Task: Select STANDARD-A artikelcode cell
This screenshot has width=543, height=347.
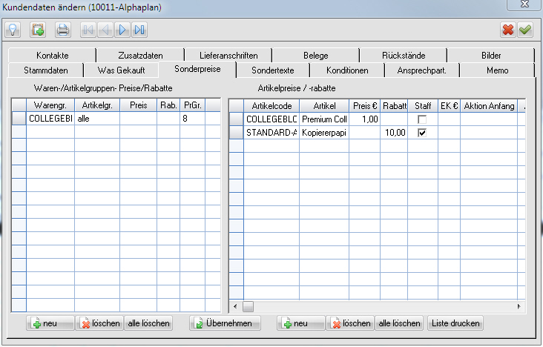Action: click(271, 133)
